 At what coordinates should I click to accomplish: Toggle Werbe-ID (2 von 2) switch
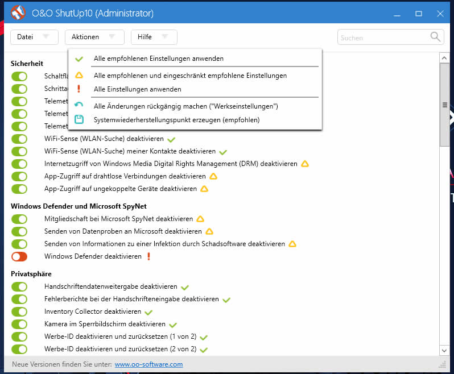(19, 349)
